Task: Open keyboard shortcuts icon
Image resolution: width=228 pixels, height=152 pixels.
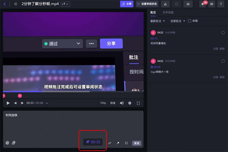Action: click(212, 4)
